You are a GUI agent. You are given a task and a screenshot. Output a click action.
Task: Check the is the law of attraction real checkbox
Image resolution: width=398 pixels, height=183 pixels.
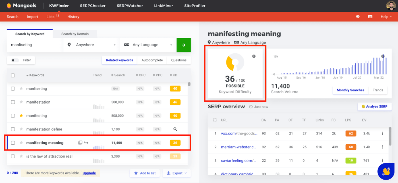(13, 156)
